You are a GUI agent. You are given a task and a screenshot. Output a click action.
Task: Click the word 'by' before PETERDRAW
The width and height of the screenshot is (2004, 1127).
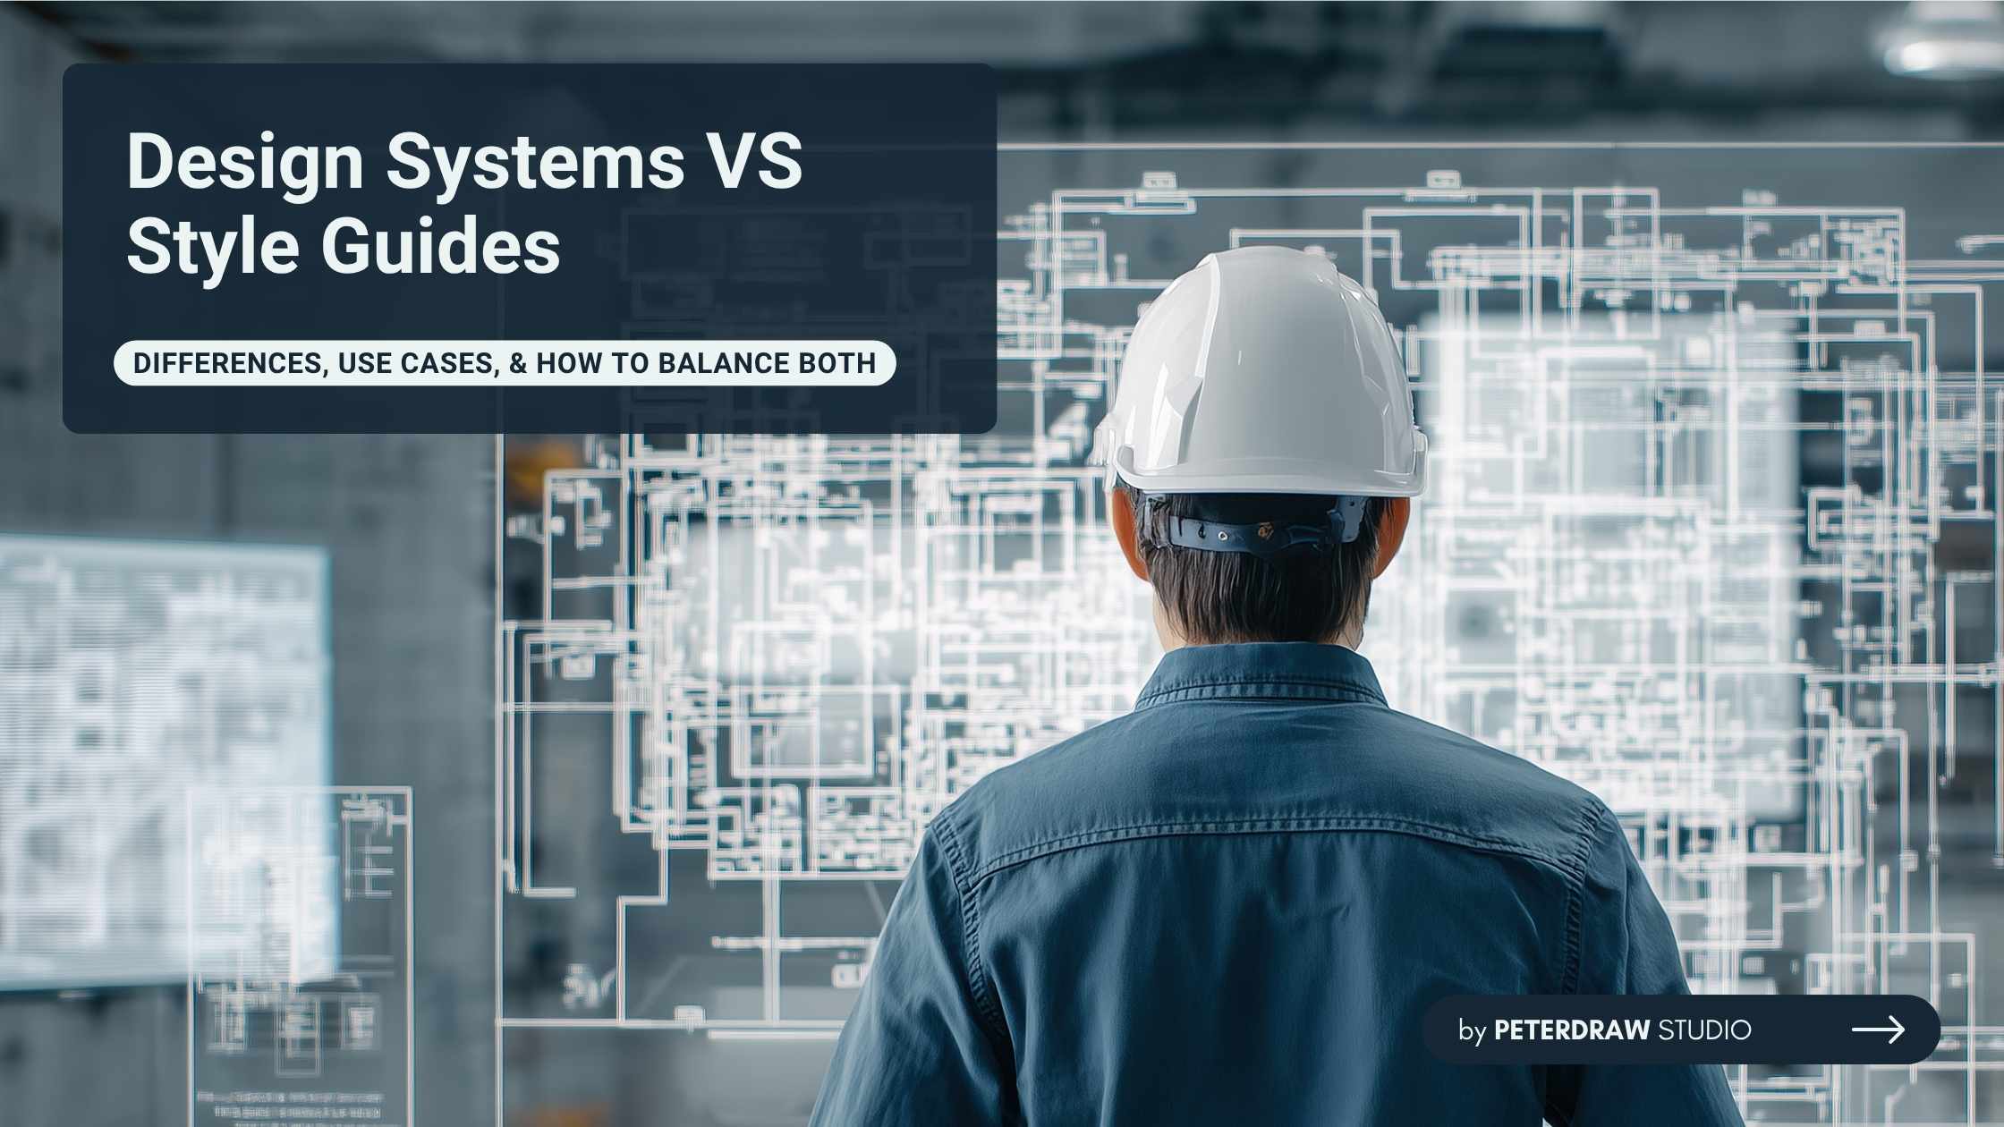tap(1472, 1030)
